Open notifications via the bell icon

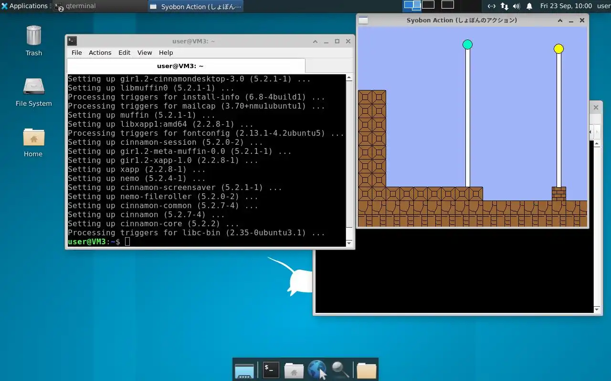pyautogui.click(x=529, y=6)
